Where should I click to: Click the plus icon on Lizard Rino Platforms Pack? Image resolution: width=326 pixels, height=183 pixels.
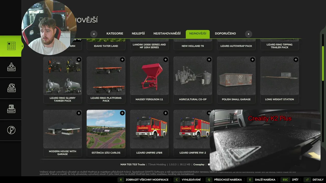point(122,60)
